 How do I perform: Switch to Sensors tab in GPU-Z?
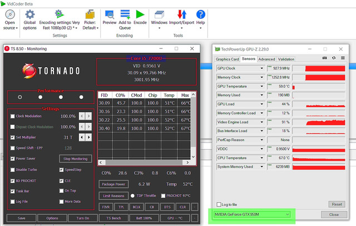[x=249, y=59]
